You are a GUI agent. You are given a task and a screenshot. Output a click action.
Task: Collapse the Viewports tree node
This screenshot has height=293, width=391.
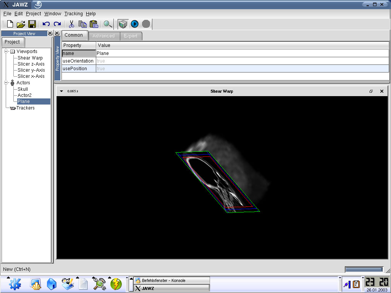[x=6, y=52]
